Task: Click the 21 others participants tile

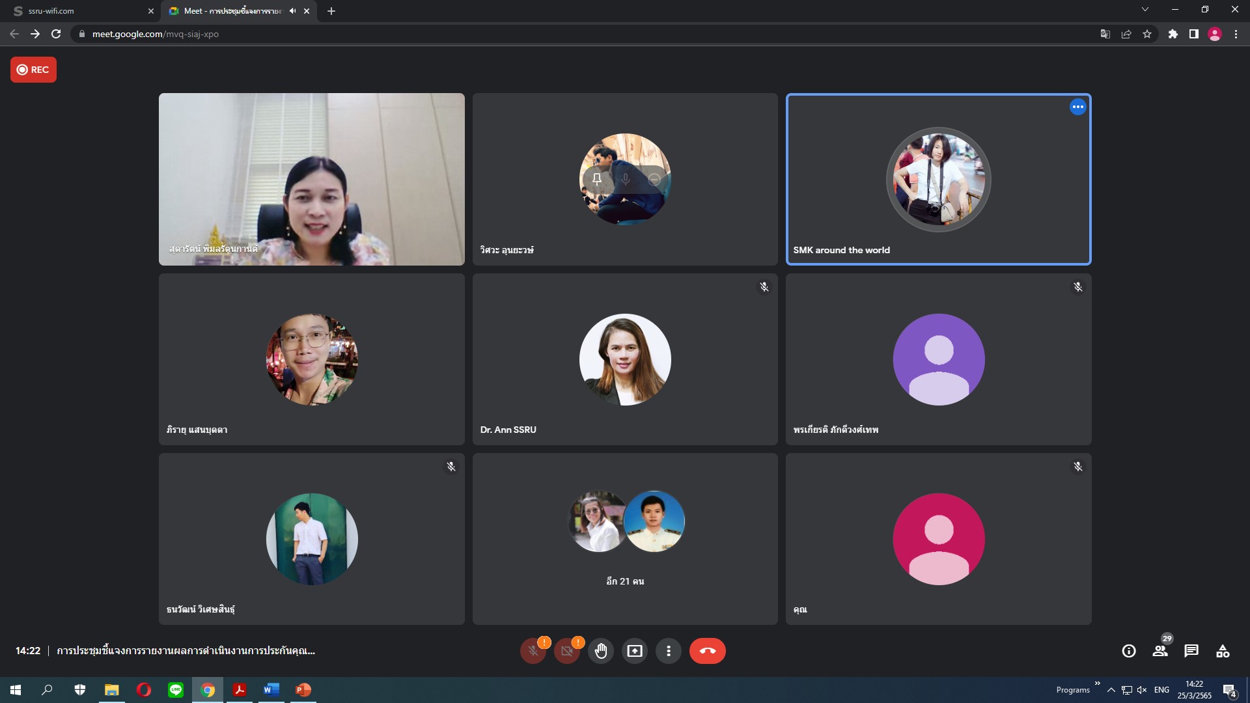Action: point(625,539)
